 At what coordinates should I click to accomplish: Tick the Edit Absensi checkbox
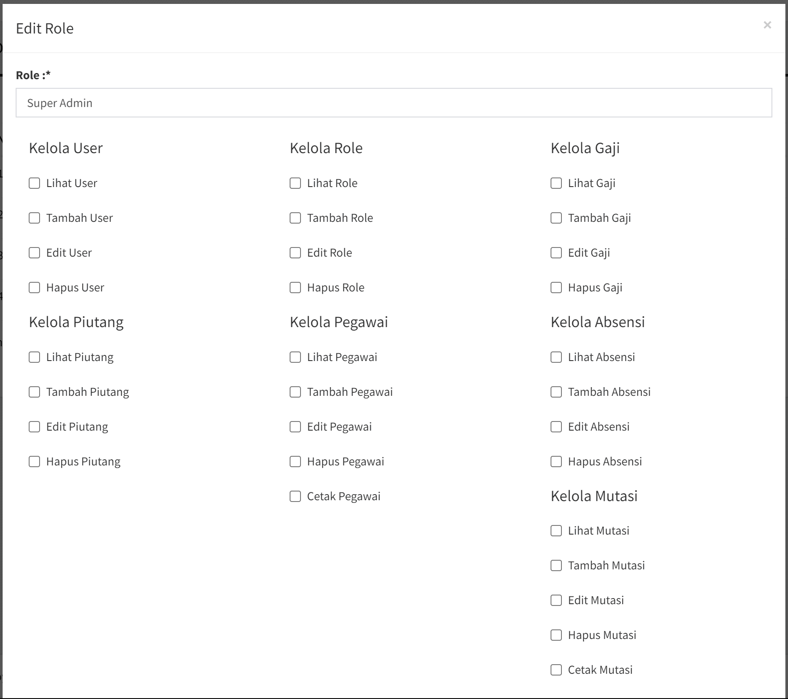click(556, 427)
